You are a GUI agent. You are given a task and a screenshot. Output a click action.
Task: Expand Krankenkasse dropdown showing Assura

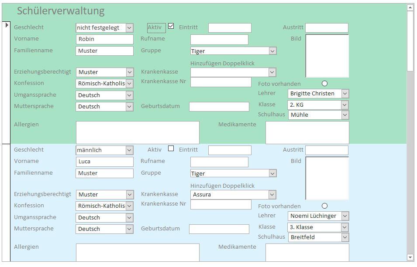(x=272, y=195)
